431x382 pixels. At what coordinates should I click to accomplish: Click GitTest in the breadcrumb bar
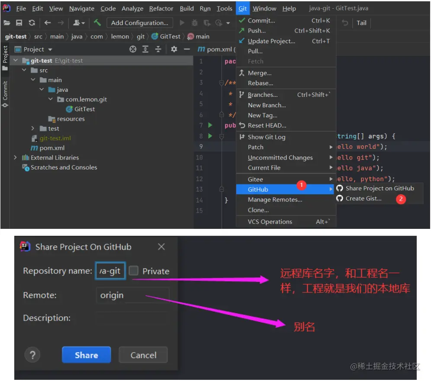(x=166, y=36)
